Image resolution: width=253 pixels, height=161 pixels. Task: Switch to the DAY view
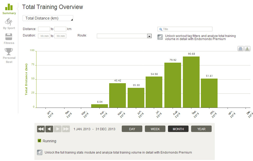[132, 129]
